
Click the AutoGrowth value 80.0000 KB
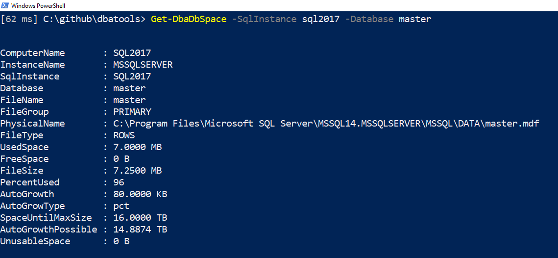(x=140, y=194)
